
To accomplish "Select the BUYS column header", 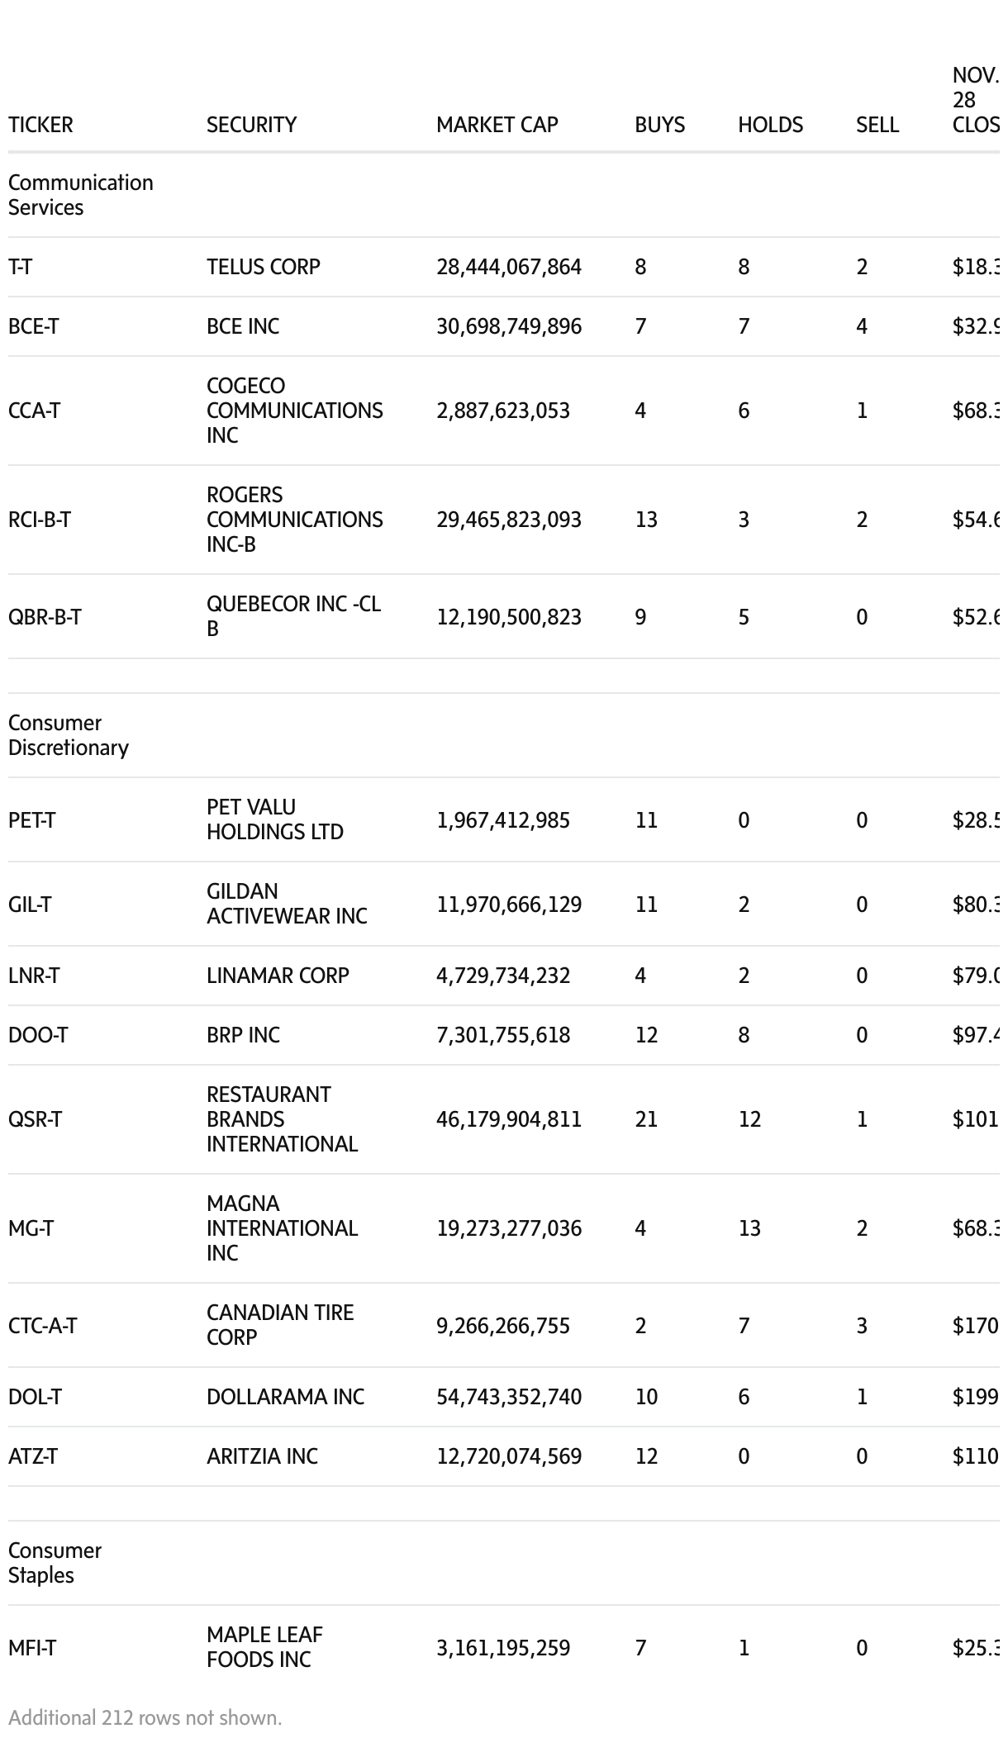I will (x=659, y=125).
